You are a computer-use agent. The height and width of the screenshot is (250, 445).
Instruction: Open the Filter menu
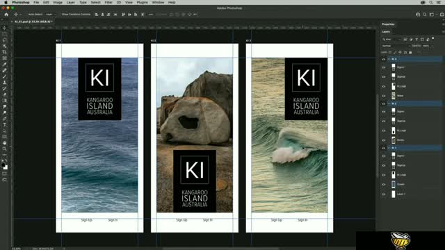(x=108, y=2)
